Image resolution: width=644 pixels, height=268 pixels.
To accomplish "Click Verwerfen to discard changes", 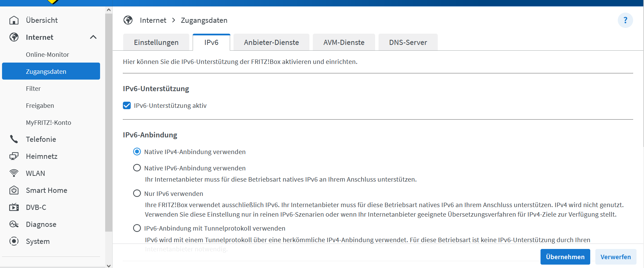I will (615, 257).
